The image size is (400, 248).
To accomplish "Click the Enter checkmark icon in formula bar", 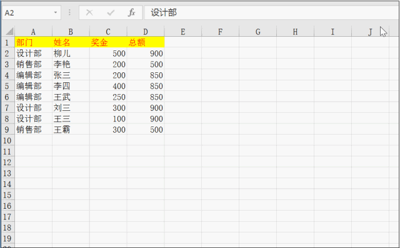I will coord(111,12).
